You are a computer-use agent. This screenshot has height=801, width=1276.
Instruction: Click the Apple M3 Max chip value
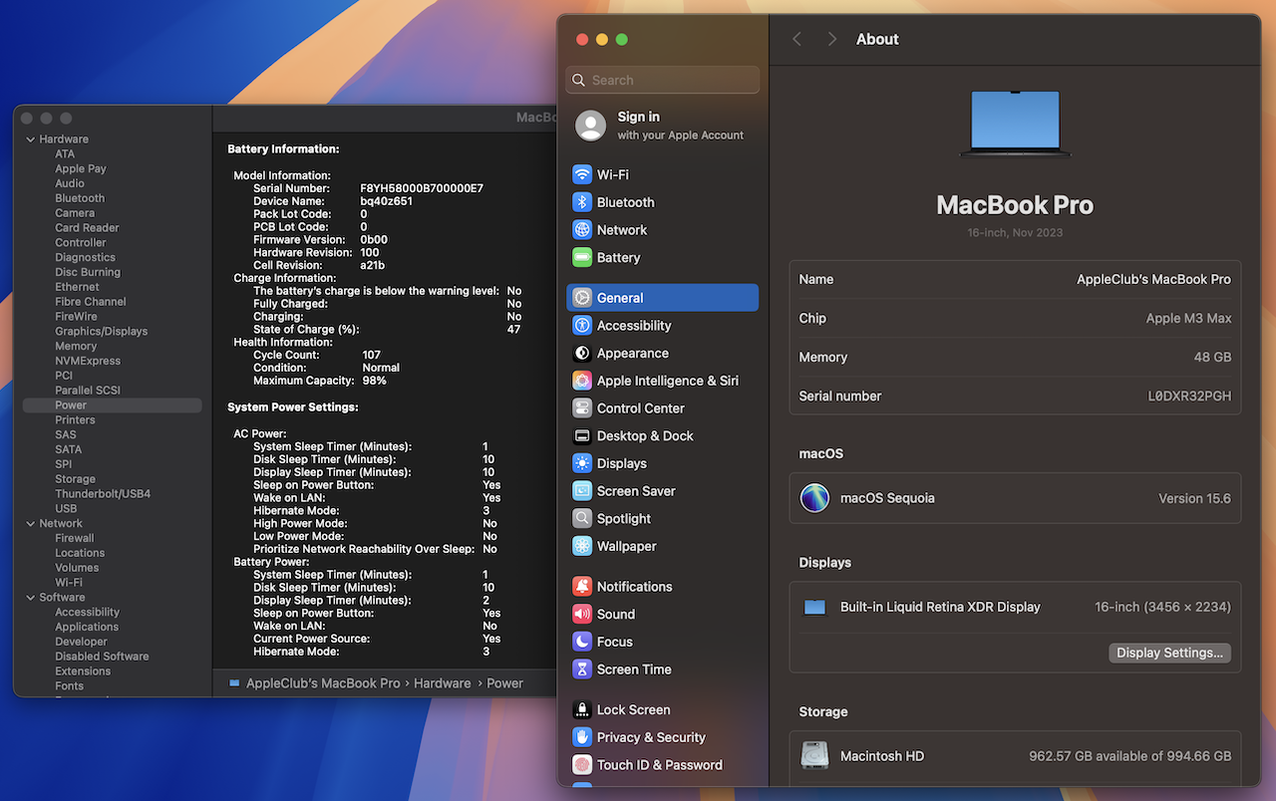pyautogui.click(x=1188, y=319)
